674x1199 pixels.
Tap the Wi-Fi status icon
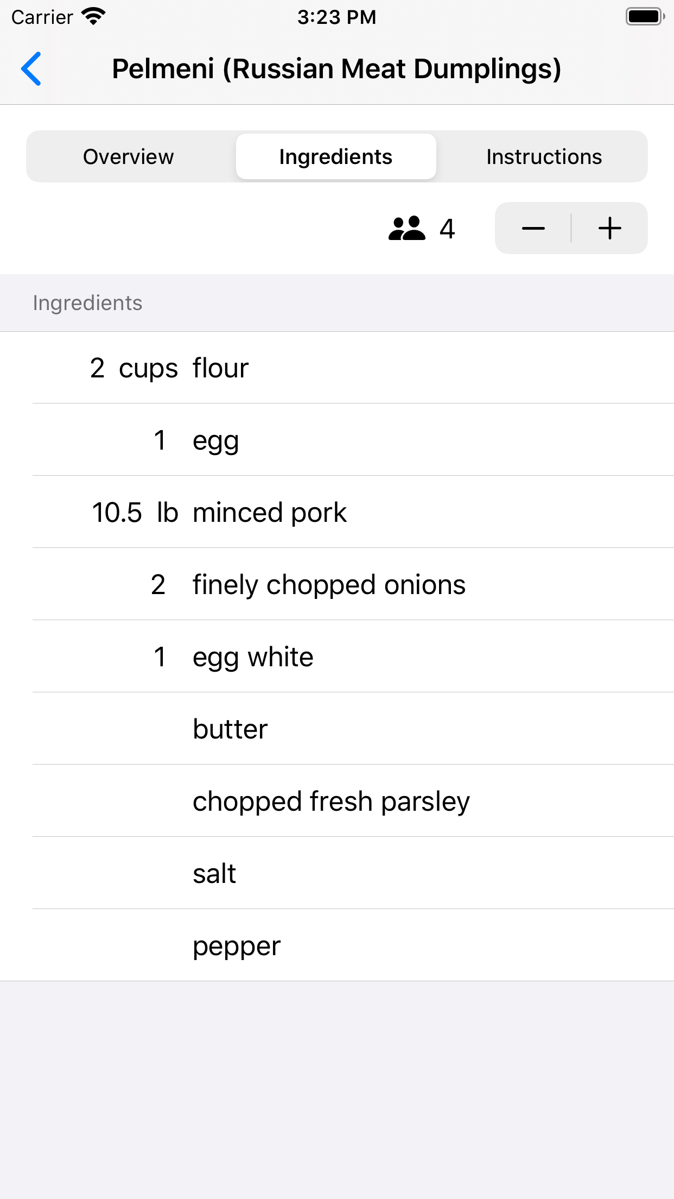(93, 17)
